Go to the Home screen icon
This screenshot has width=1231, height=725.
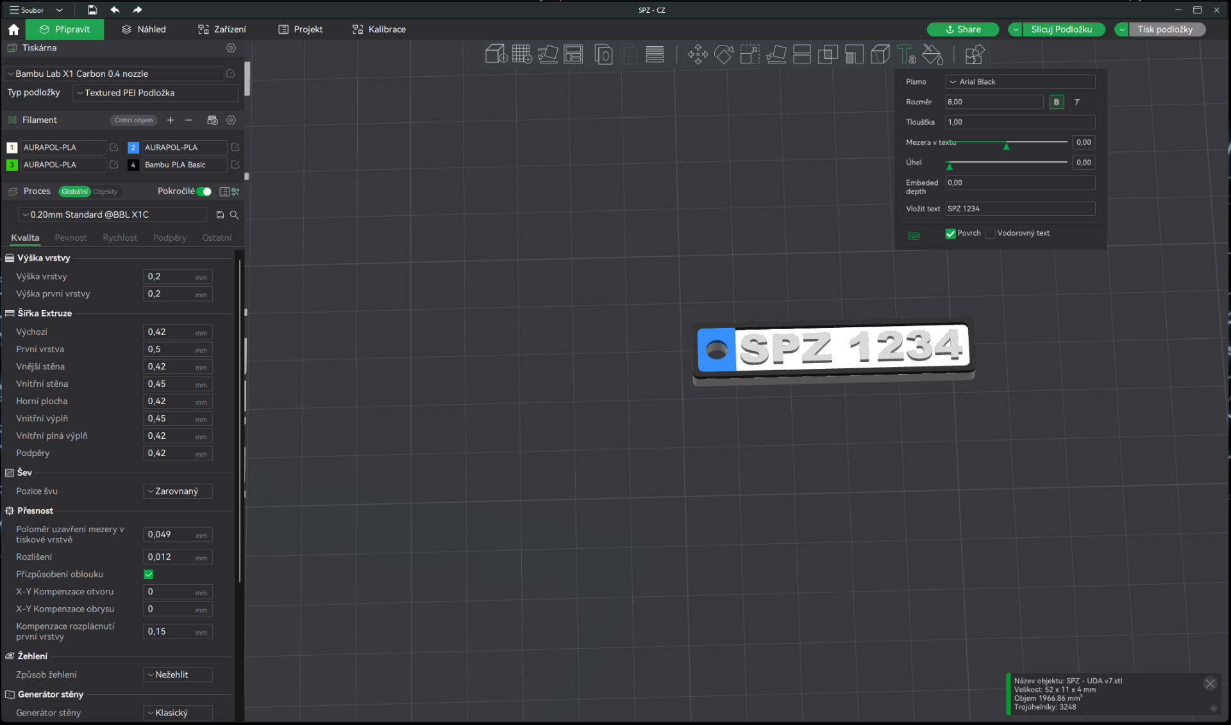(x=13, y=29)
